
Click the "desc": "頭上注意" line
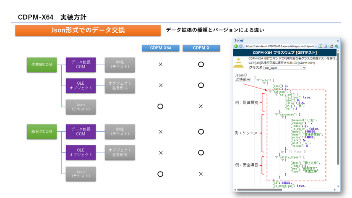click(305, 163)
